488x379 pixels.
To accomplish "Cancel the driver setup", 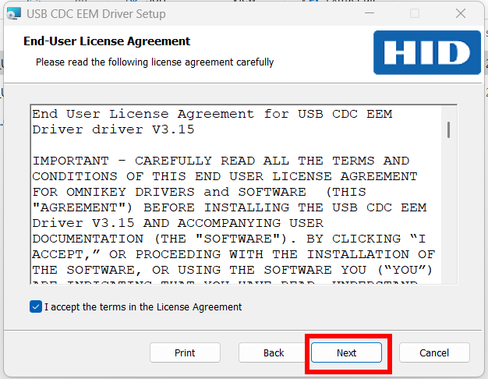I will tap(434, 352).
